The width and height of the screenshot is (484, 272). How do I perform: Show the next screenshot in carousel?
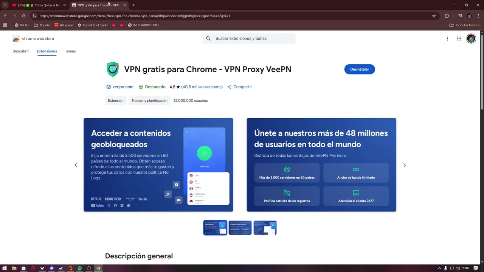tap(405, 165)
